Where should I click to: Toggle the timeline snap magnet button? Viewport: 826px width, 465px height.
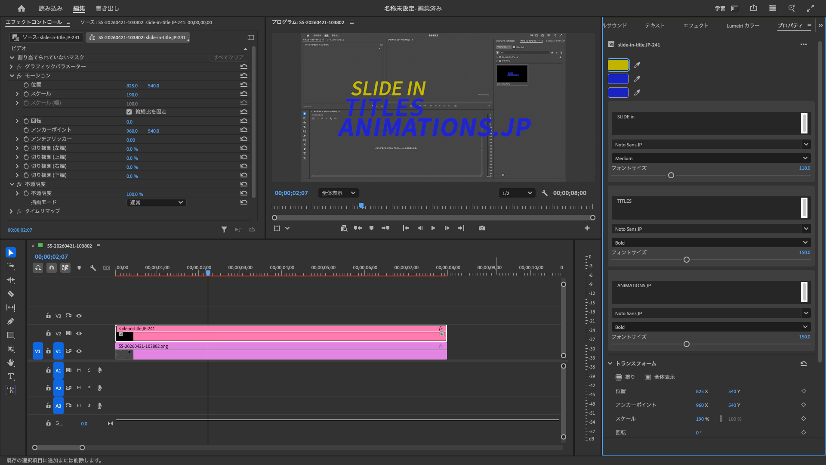[x=52, y=268]
